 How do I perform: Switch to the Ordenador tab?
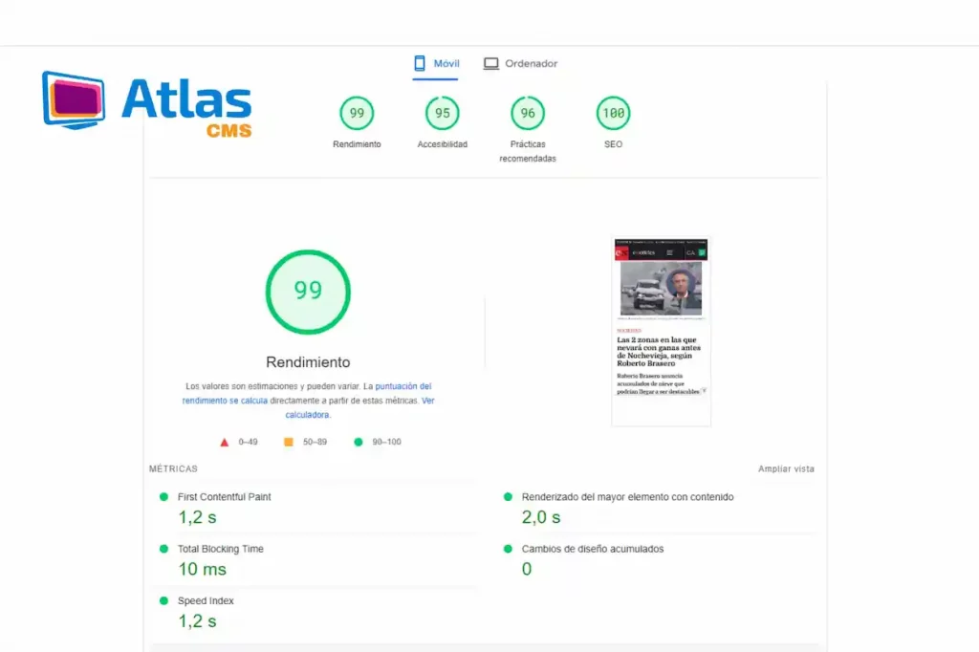tap(520, 64)
